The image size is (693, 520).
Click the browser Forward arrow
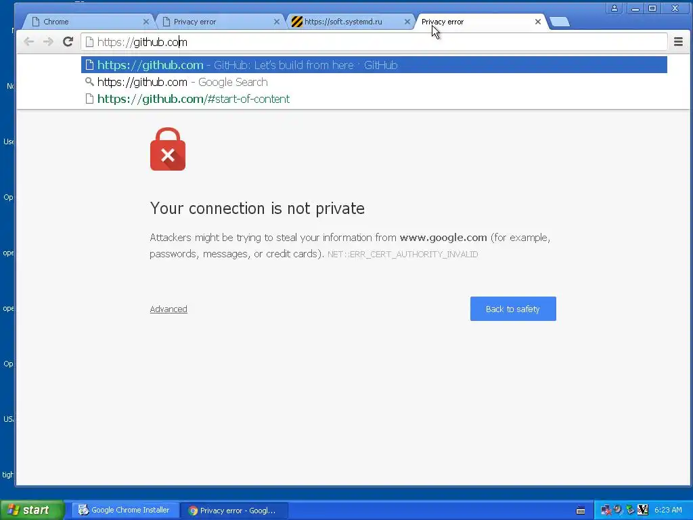pos(48,41)
